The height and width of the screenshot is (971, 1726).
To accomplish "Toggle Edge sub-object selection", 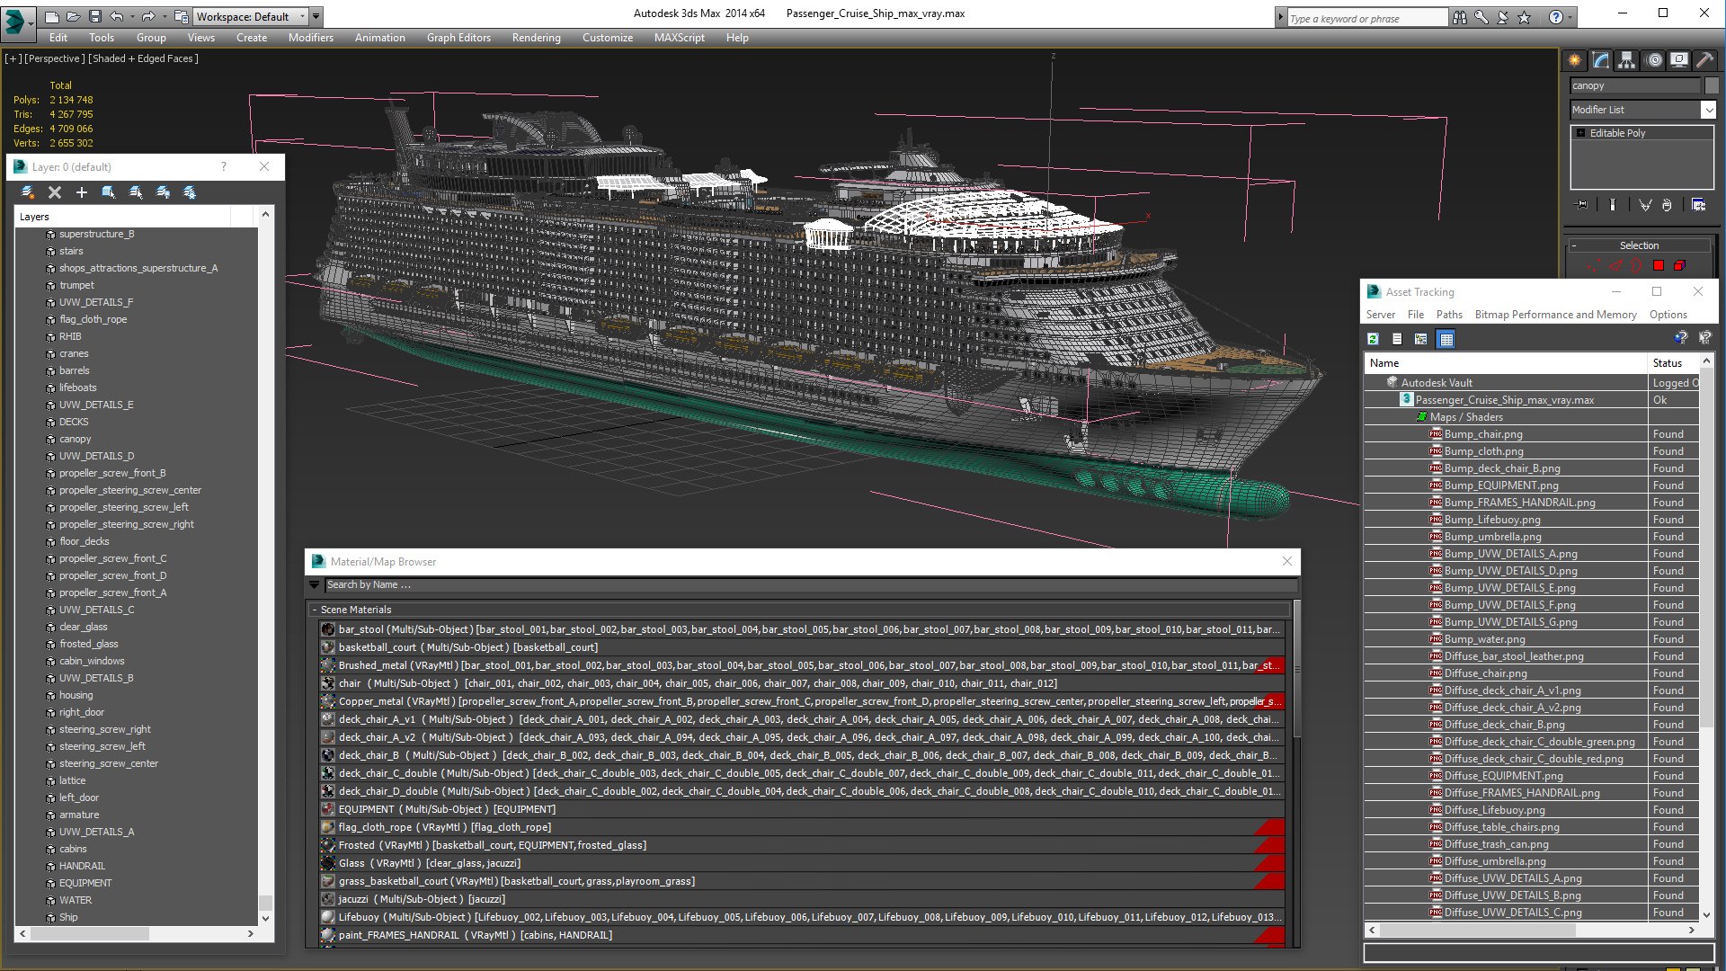I will click(1615, 265).
